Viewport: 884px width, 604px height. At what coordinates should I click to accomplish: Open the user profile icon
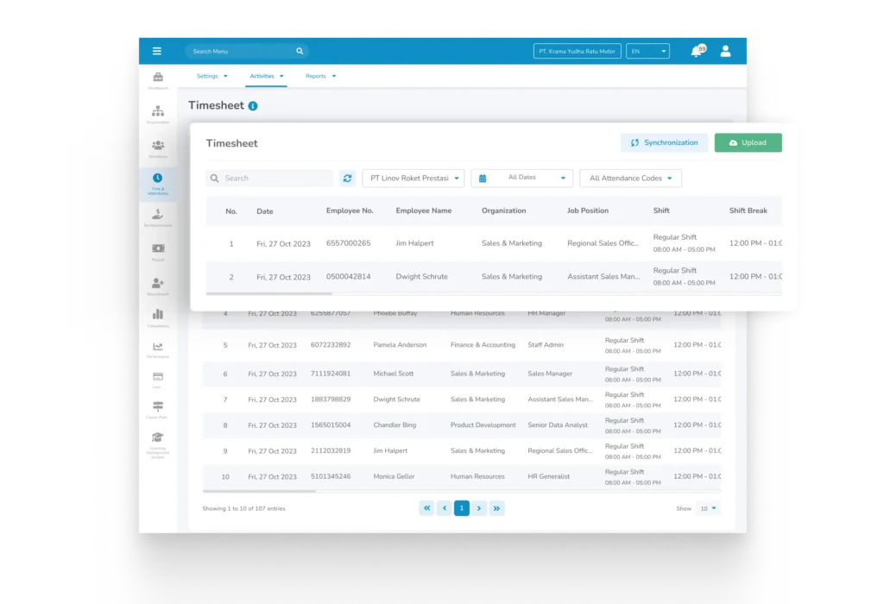pos(725,51)
